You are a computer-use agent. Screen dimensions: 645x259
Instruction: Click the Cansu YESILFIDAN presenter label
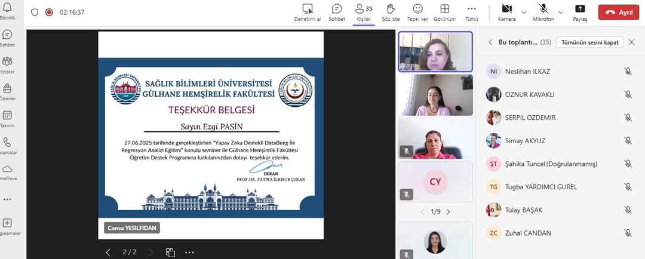[x=131, y=228]
